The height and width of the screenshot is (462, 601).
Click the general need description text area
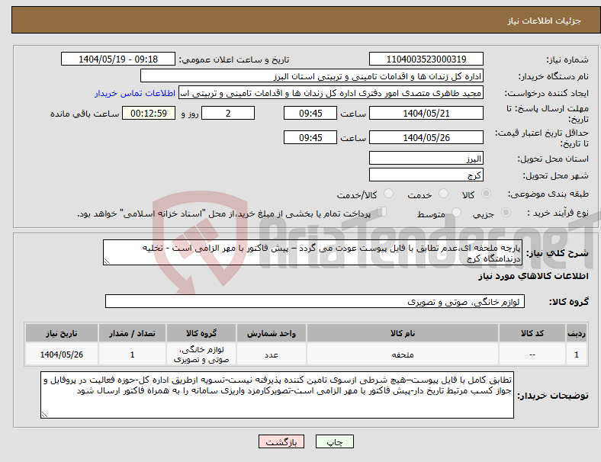313,252
